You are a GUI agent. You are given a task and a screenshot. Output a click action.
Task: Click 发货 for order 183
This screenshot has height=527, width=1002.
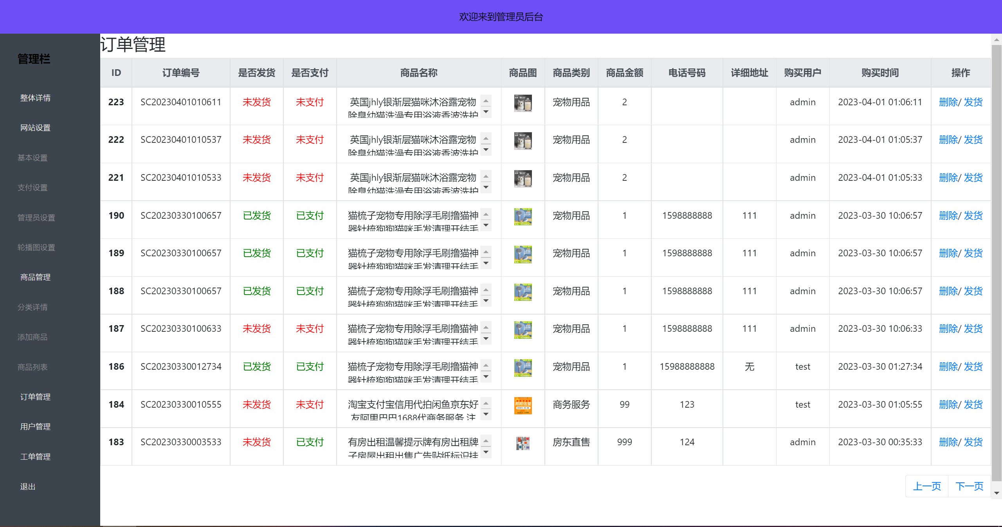[x=973, y=442]
